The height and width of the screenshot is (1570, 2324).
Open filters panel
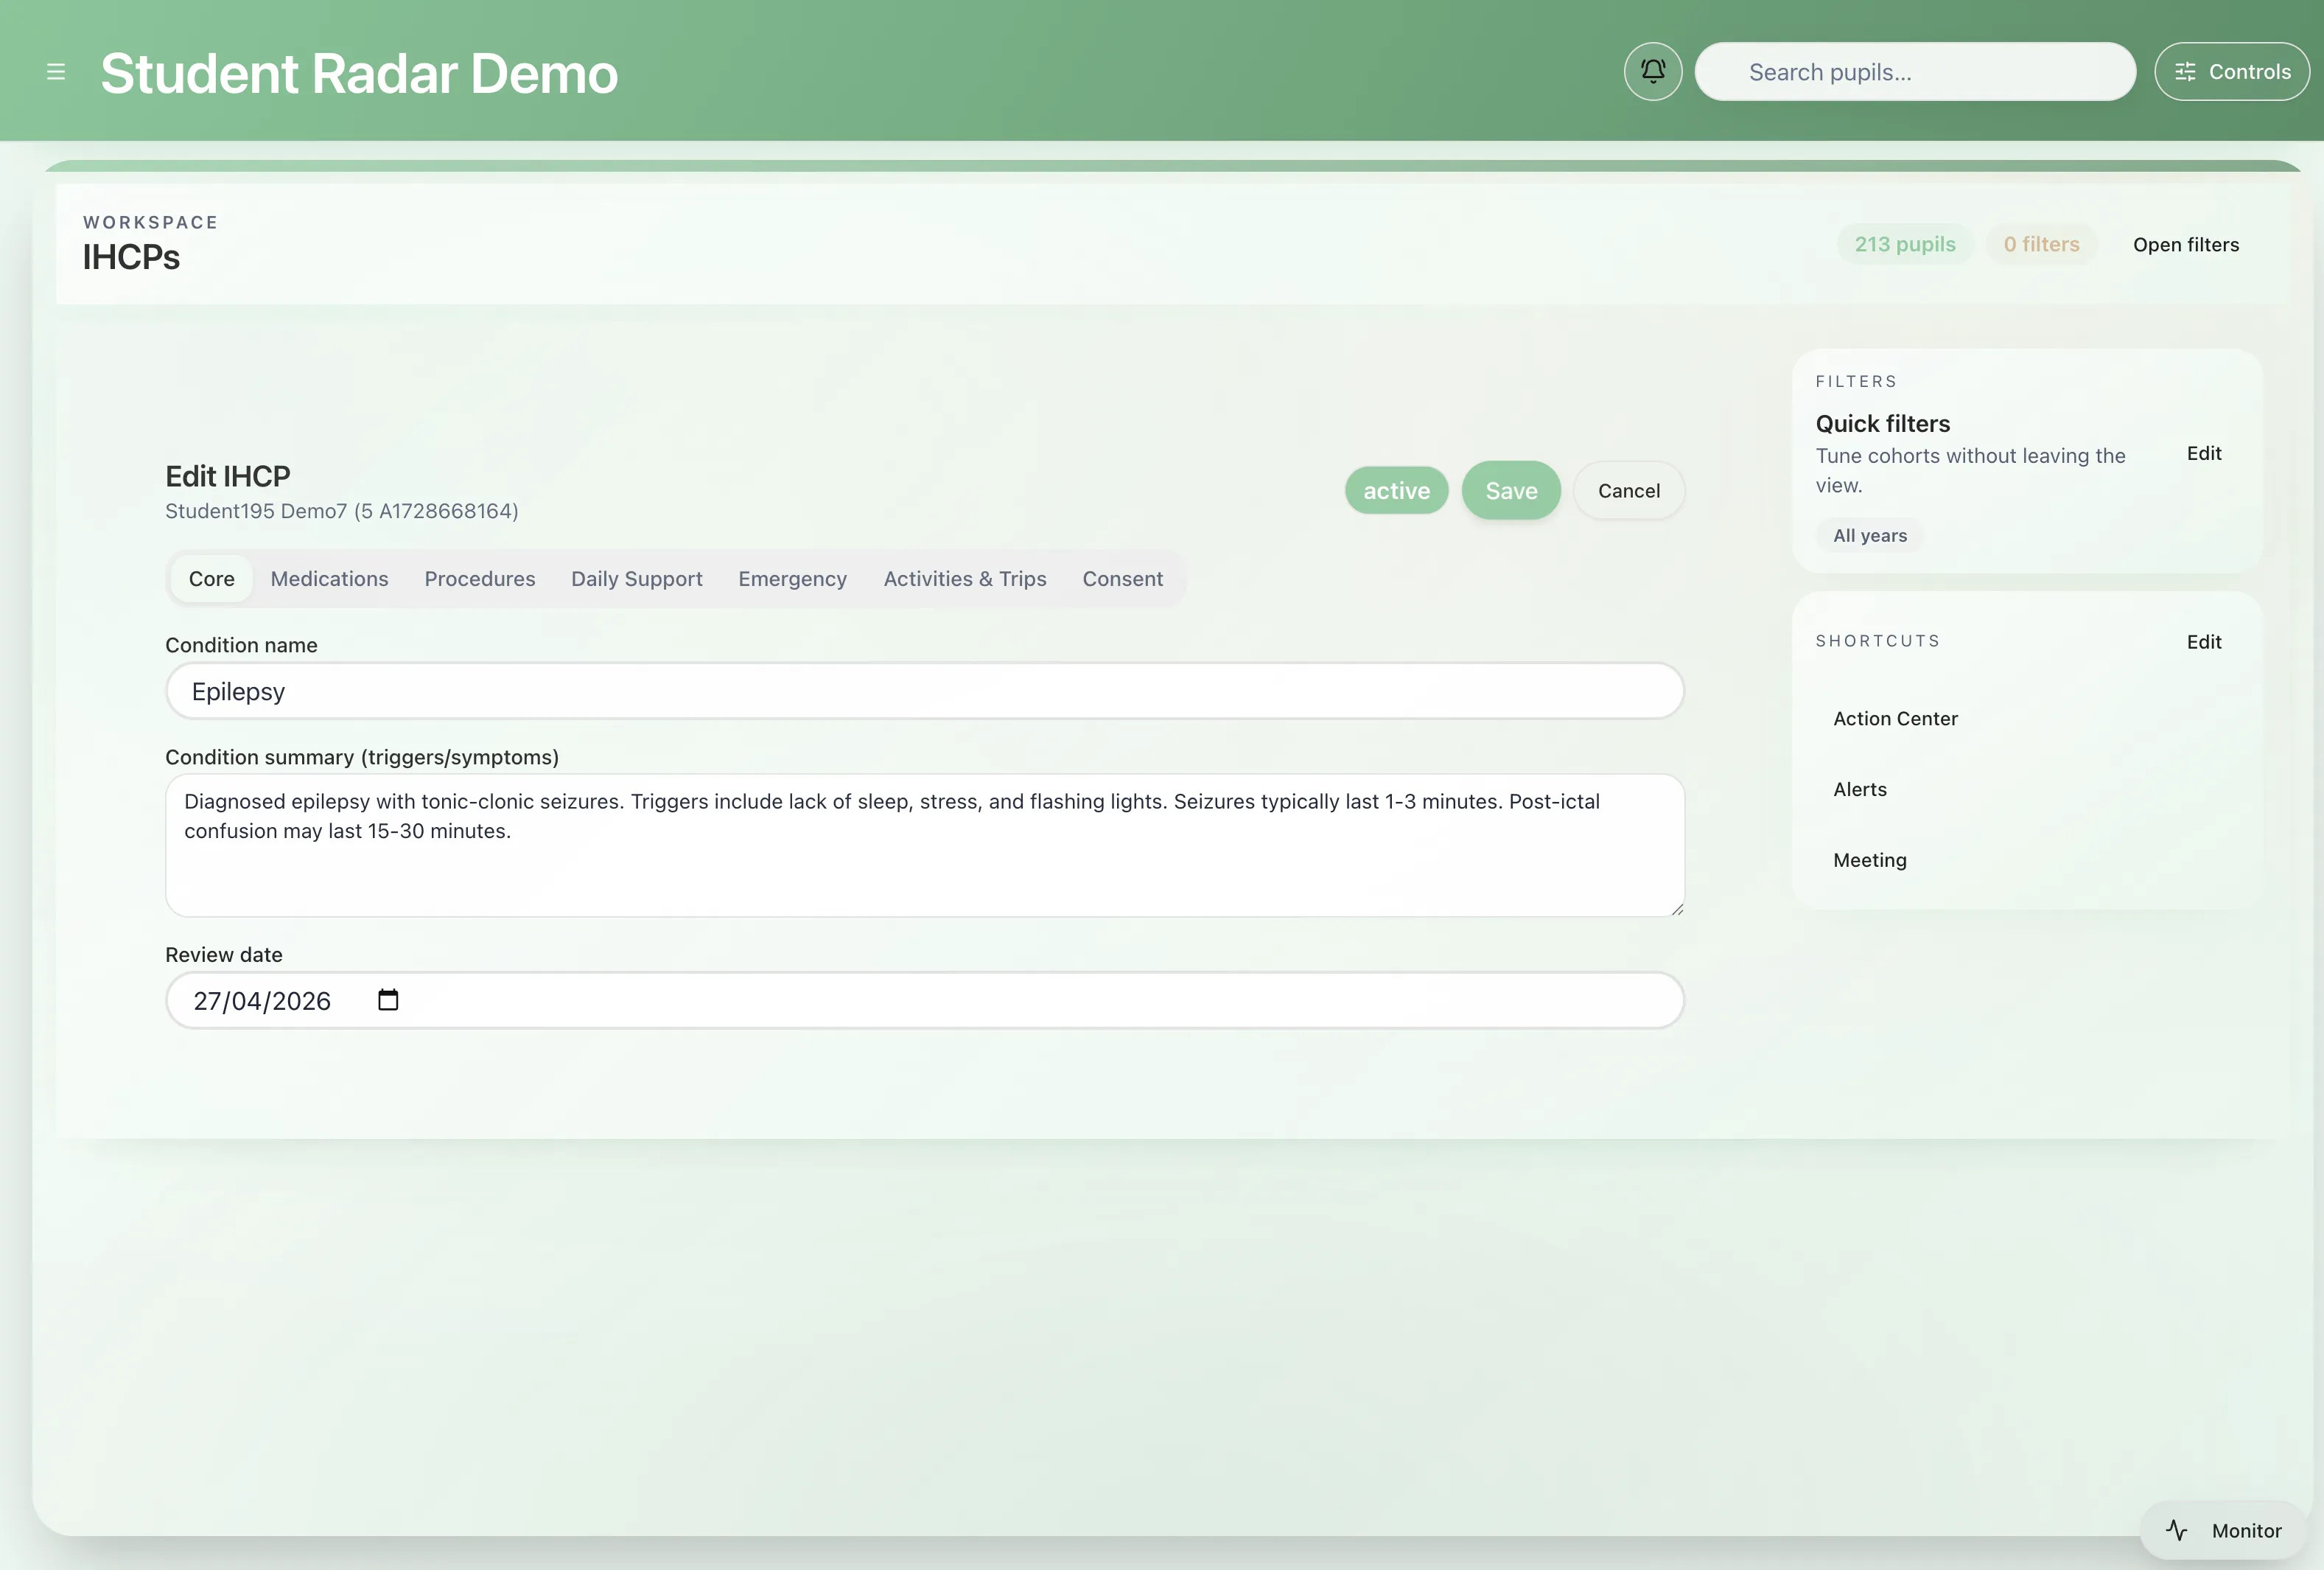[2185, 244]
